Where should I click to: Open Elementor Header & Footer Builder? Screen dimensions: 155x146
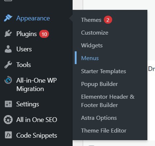(x=108, y=101)
